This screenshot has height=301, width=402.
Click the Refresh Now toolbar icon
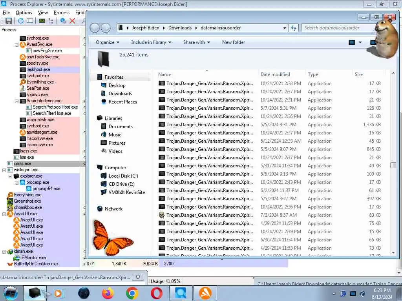(x=21, y=21)
